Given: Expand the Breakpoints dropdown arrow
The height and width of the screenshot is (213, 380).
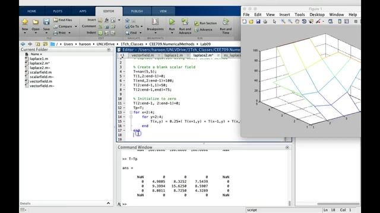Looking at the screenshot, I should [155, 33].
